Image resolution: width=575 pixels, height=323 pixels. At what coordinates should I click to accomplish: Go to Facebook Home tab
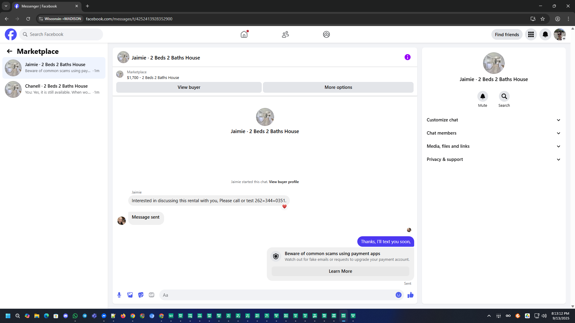(x=244, y=34)
